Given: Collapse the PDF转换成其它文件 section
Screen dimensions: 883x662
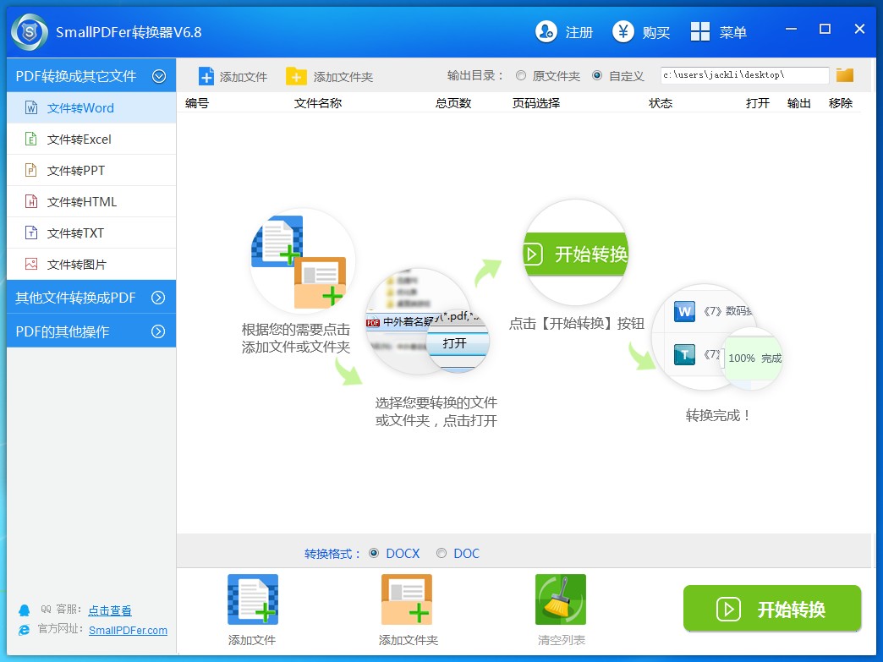Looking at the screenshot, I should click(x=158, y=75).
